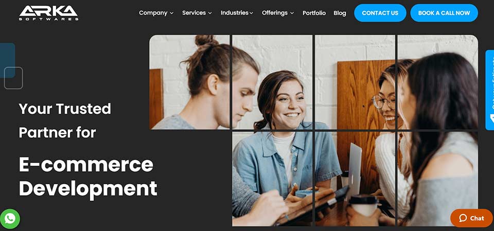Screen dimensions: 494x231
Task: Click the Arka Softwares logo
Action: pyautogui.click(x=48, y=13)
